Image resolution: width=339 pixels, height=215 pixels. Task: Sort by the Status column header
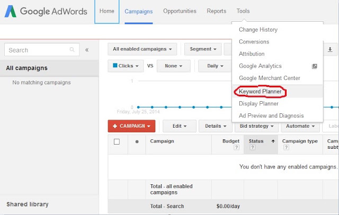point(256,141)
